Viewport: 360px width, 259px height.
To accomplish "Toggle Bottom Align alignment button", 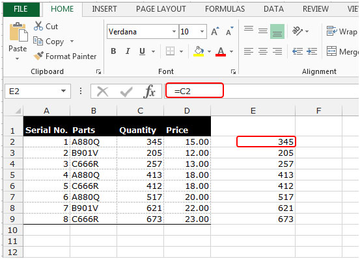I will coord(277,31).
